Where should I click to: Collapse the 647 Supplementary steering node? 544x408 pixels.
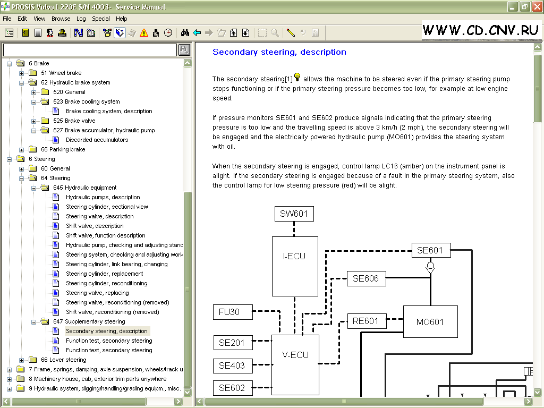(x=33, y=322)
